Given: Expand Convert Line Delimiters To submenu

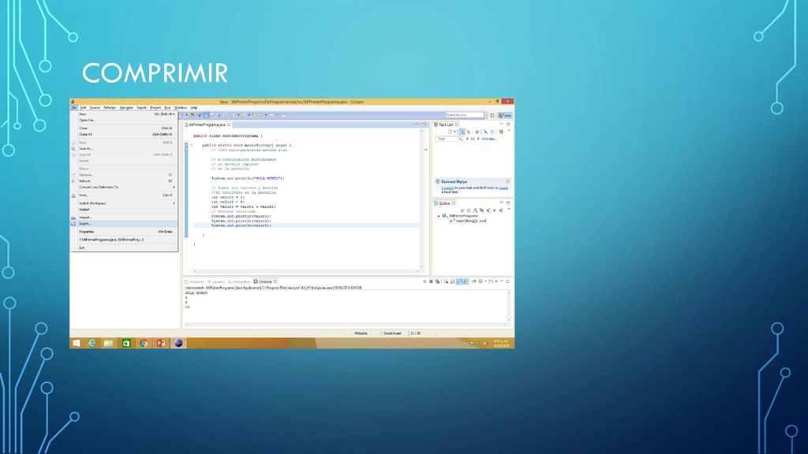Looking at the screenshot, I should click(x=124, y=188).
